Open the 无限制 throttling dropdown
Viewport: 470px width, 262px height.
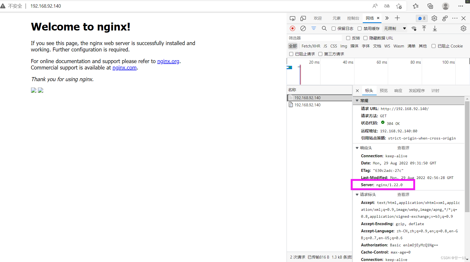[395, 28]
